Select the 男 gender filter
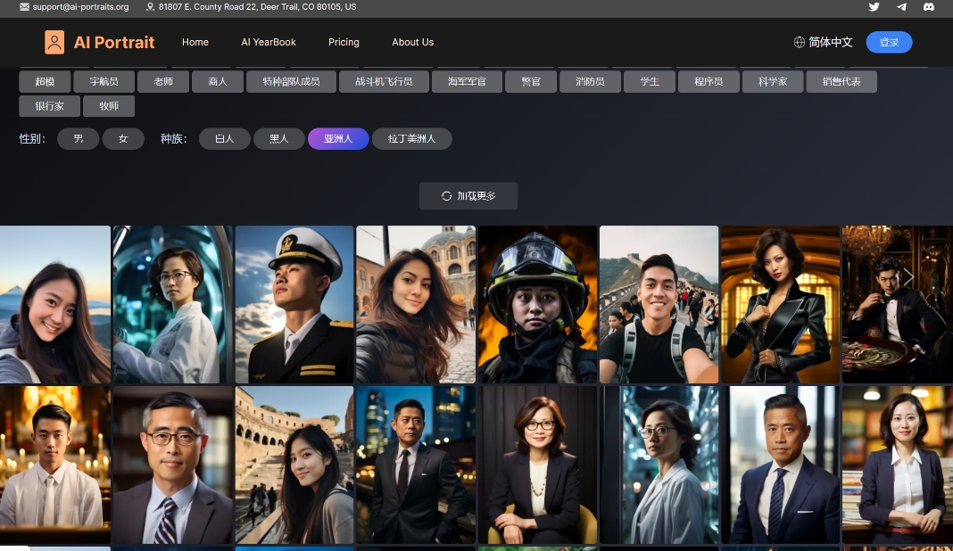953x551 pixels. [78, 138]
